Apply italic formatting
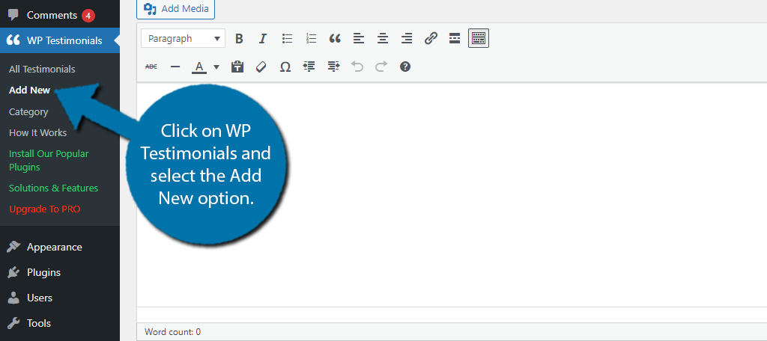The image size is (767, 341). (x=263, y=39)
